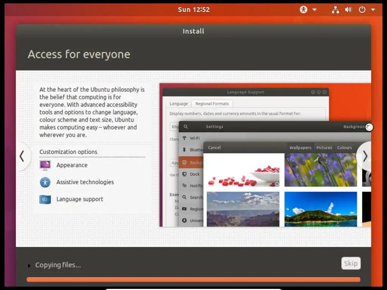The image size is (387, 290).
Task: Open the clock showing Sun 12:52
Action: coord(194,9)
